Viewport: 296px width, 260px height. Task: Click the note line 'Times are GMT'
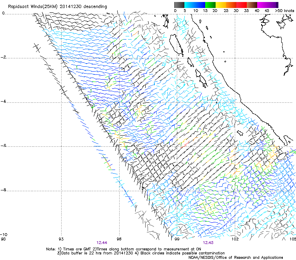[x=78, y=249]
